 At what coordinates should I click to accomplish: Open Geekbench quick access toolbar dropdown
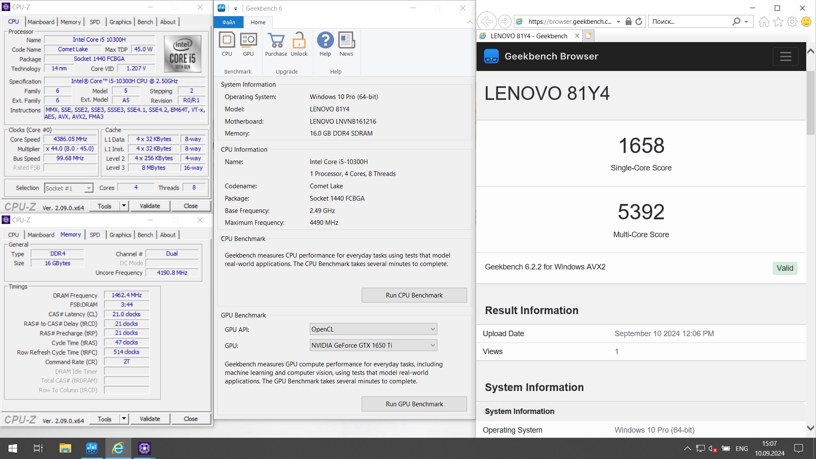tap(235, 8)
